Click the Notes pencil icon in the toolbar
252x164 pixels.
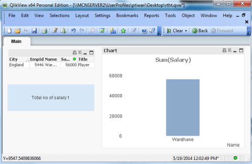(134, 31)
